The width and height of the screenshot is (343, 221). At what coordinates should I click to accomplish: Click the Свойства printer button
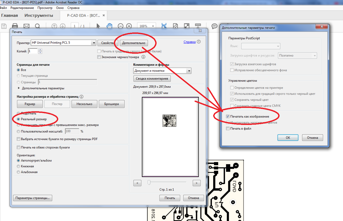pyautogui.click(x=108, y=43)
